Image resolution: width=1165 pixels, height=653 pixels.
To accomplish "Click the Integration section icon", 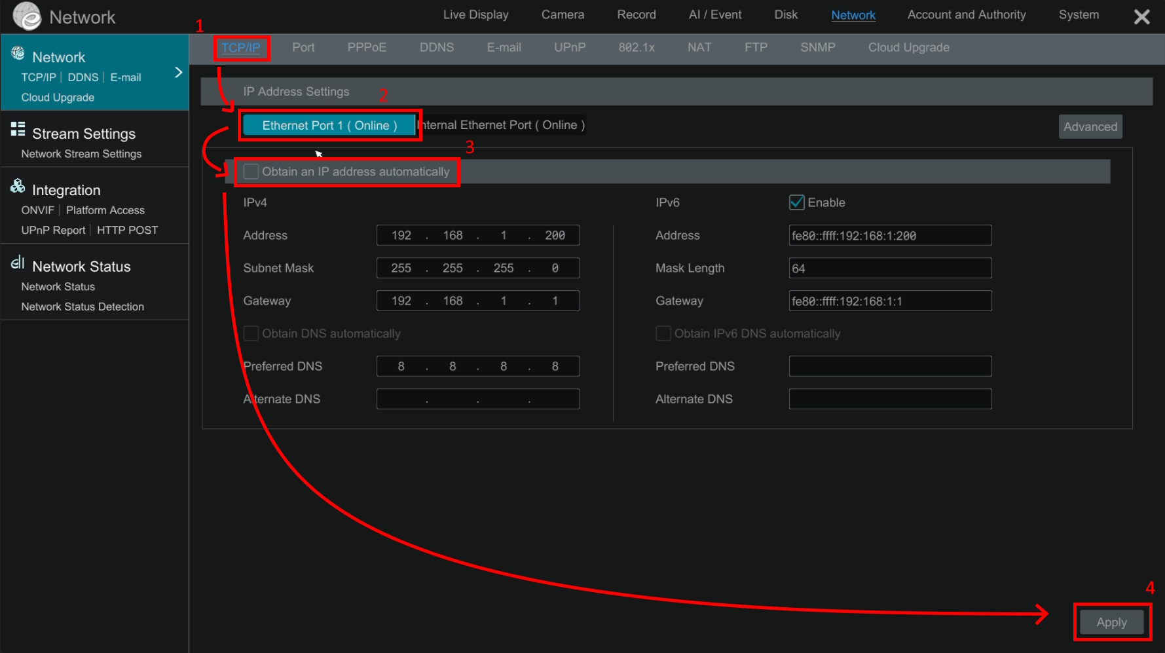I will [18, 187].
